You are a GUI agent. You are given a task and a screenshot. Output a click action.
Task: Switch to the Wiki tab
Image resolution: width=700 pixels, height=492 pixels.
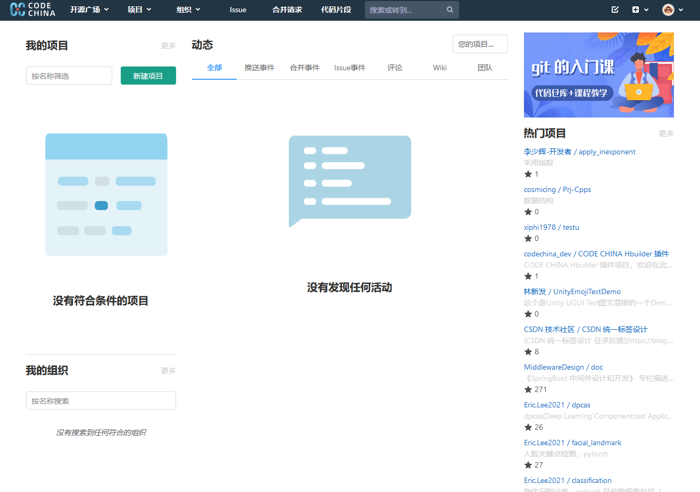coord(440,68)
